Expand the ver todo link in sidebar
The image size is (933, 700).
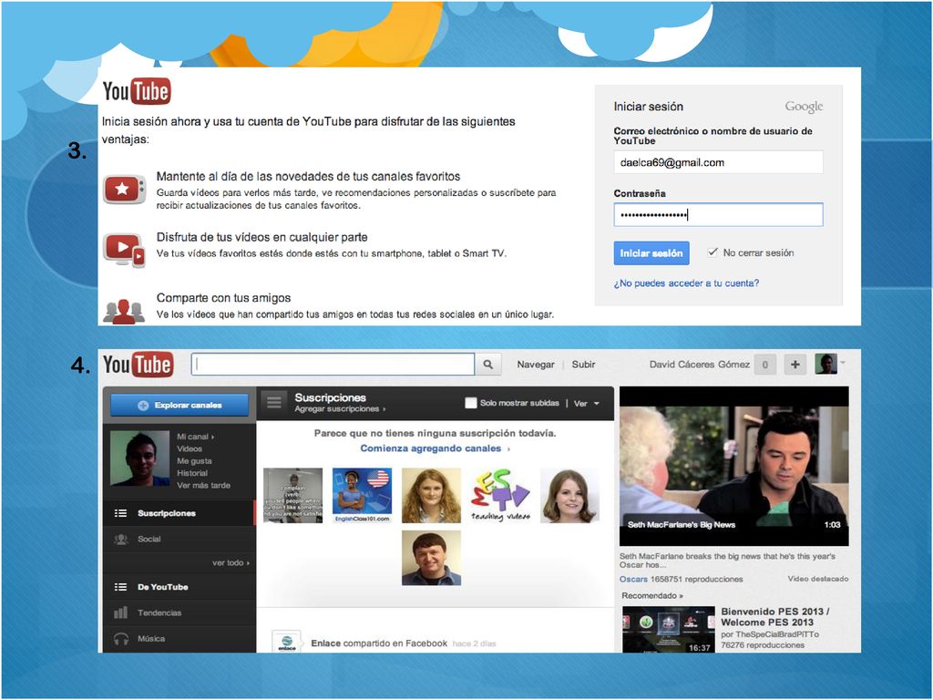coord(231,562)
